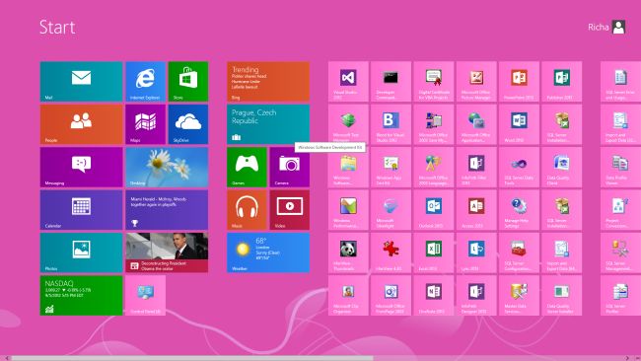Screen dimensions: 641x361
Task: Open the Miami Herald sports tile
Action: point(167,210)
